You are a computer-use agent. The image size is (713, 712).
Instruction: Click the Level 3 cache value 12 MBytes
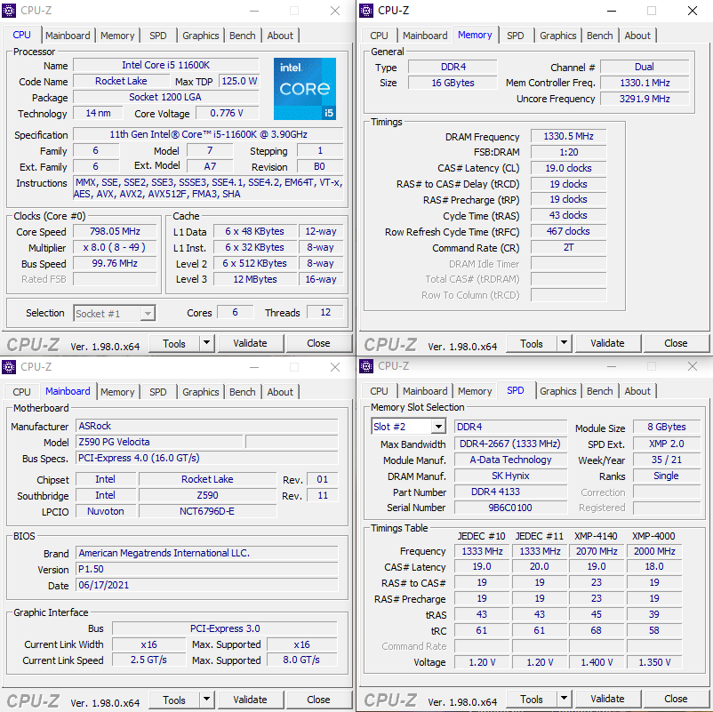point(255,279)
